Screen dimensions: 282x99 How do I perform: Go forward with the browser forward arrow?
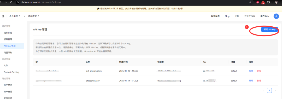(x=6, y=2)
